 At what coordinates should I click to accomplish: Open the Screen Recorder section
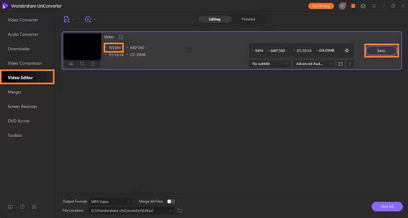[23, 107]
